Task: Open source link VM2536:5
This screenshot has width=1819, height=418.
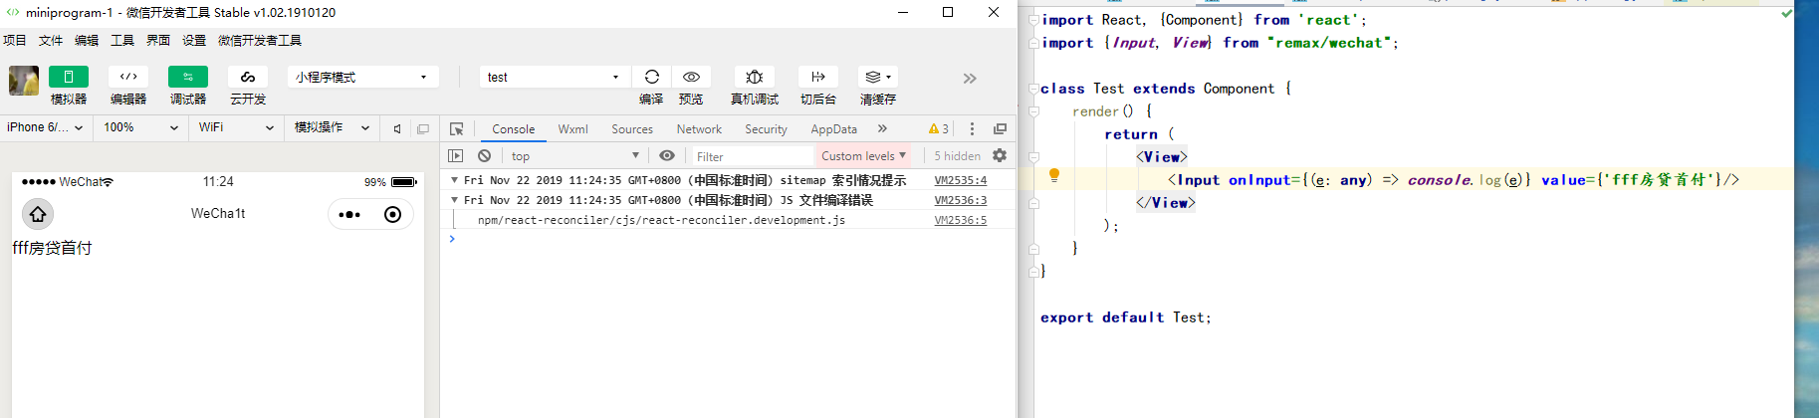Action: click(x=961, y=220)
